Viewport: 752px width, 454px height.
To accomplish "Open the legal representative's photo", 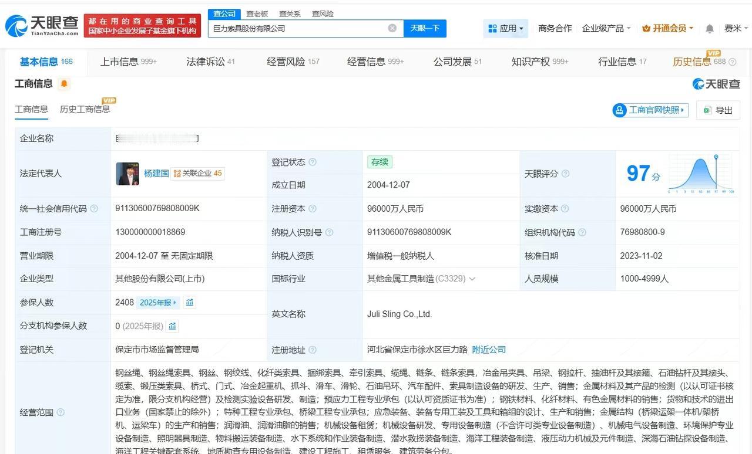I will point(127,174).
